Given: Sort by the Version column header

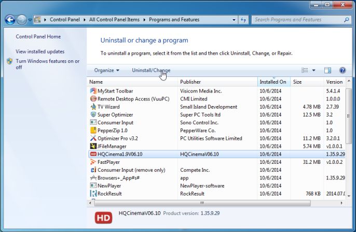Looking at the screenshot, I should (x=334, y=82).
